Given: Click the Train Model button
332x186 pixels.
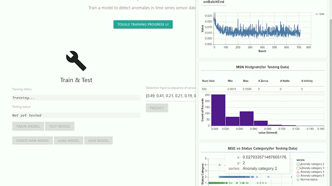Looking at the screenshot, I should 28,127.
